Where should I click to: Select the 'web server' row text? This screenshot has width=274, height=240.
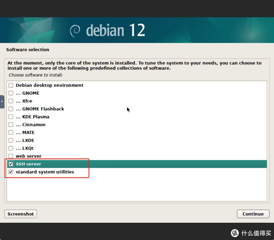(29, 156)
